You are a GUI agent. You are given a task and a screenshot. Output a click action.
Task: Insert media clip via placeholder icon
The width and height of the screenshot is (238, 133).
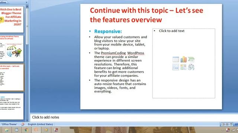click(x=191, y=67)
